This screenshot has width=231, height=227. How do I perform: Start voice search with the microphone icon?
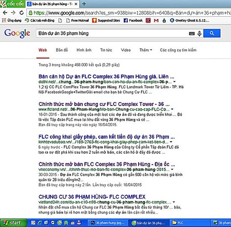[199, 34]
